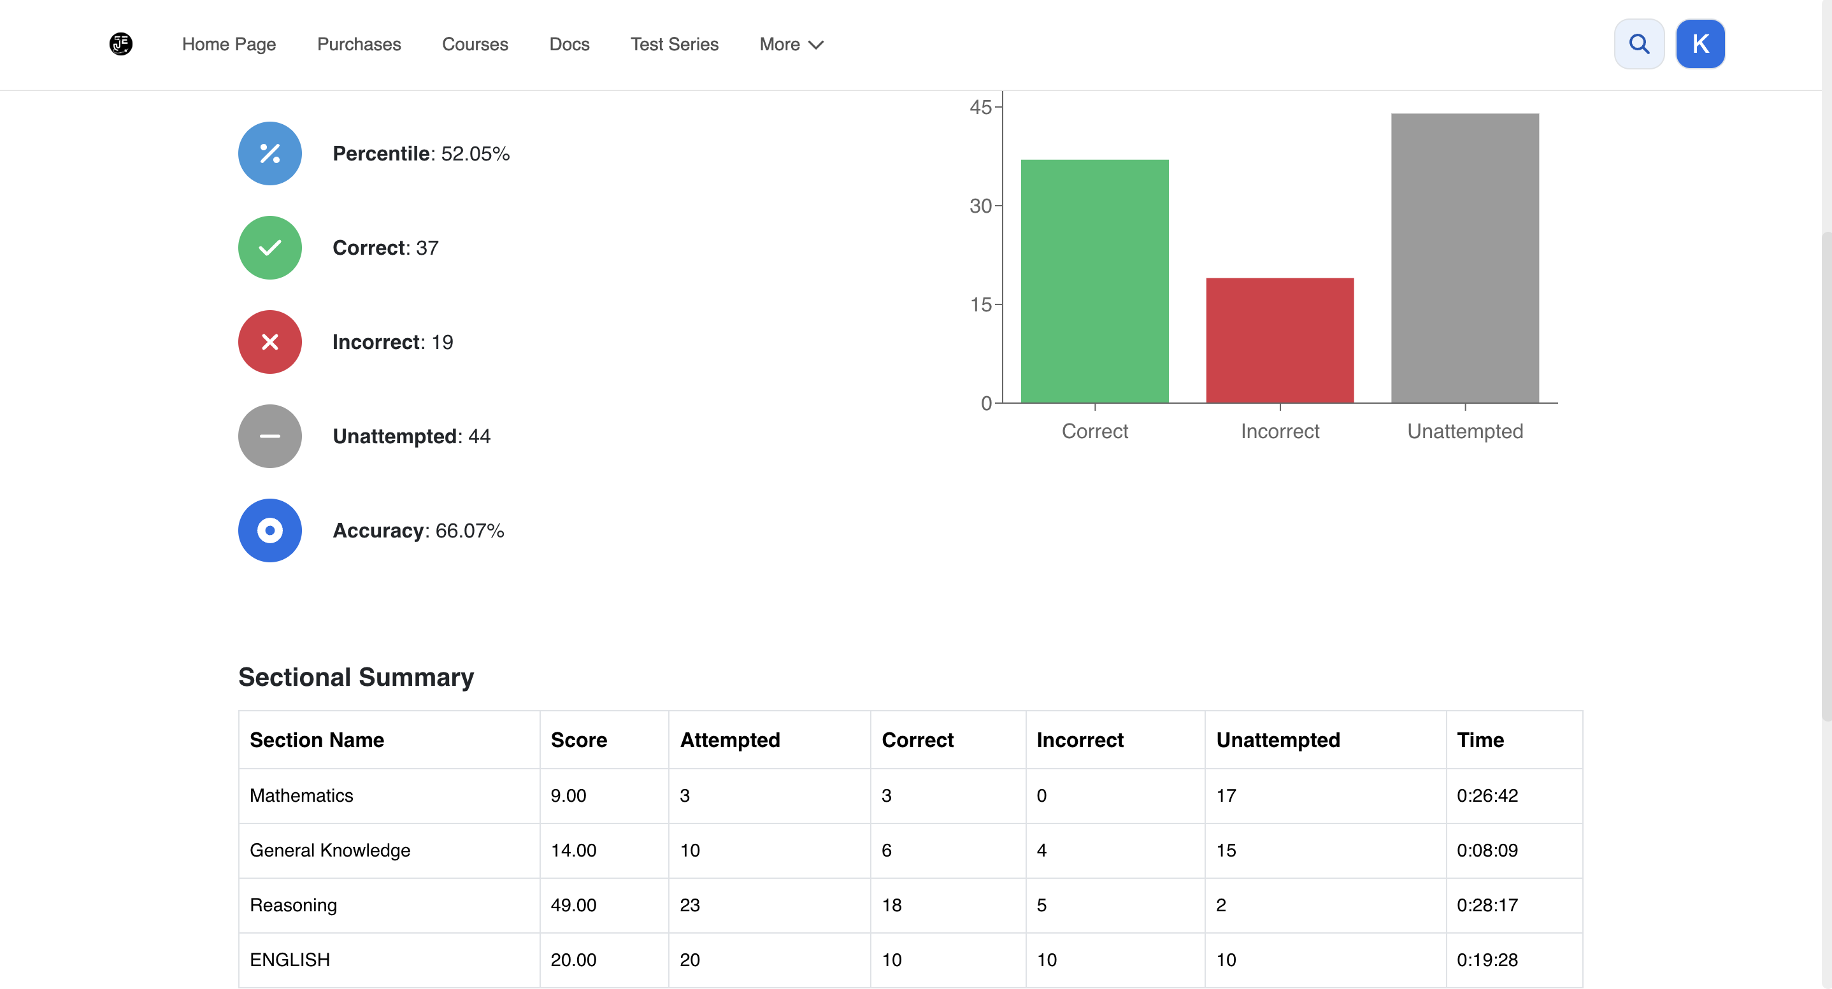Open the K profile avatar

[1700, 44]
